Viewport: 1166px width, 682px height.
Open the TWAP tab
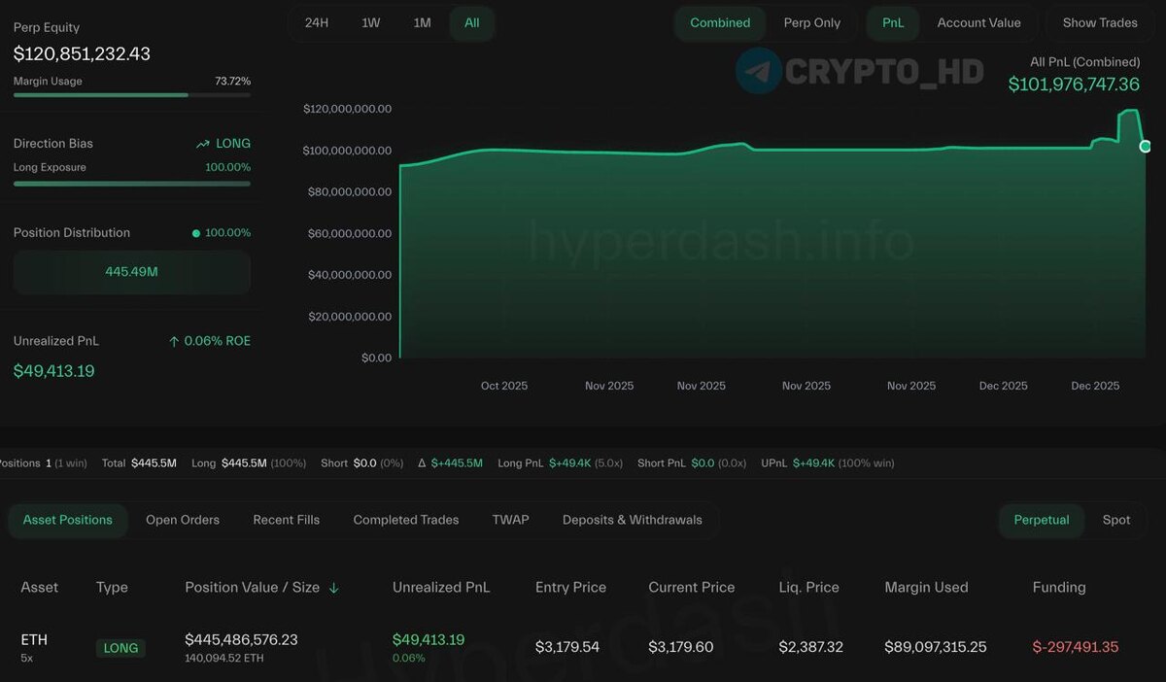[x=511, y=520]
